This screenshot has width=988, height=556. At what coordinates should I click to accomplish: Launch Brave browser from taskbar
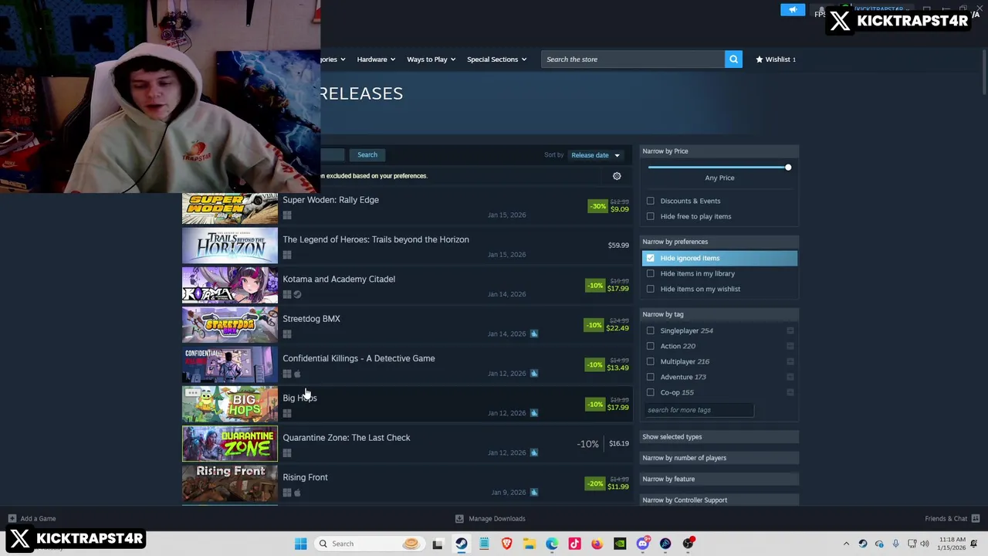(506, 544)
